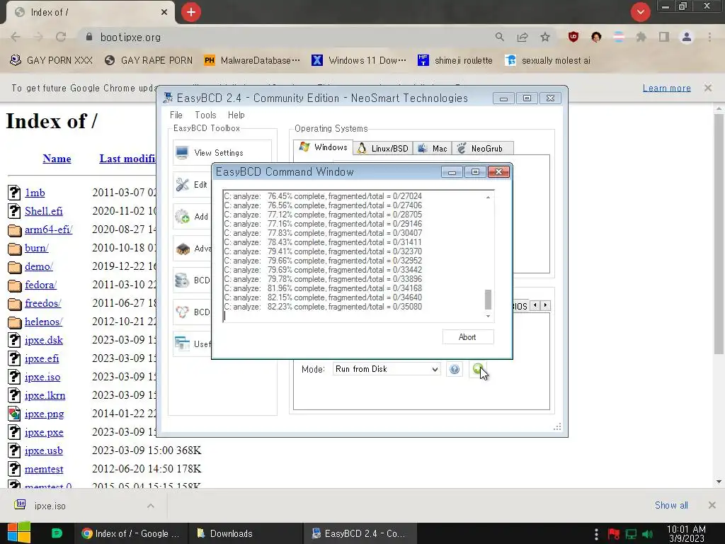Screen dimensions: 725x544
Task: Open a new browser tab with plus button
Action: coord(191,13)
